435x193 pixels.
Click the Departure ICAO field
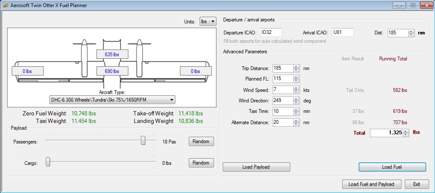(271, 32)
